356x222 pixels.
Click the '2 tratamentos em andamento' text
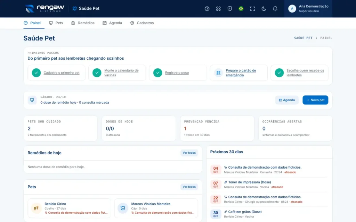pos(47,135)
